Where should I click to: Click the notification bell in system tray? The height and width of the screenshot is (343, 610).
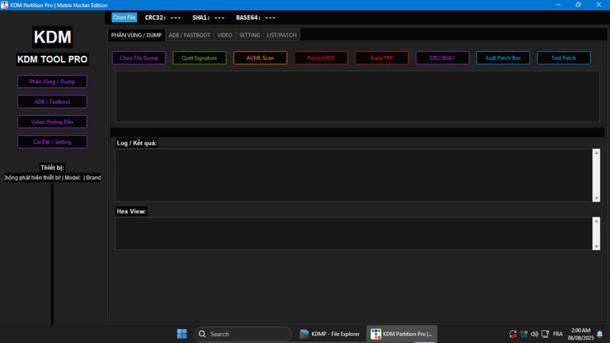pyautogui.click(x=599, y=334)
